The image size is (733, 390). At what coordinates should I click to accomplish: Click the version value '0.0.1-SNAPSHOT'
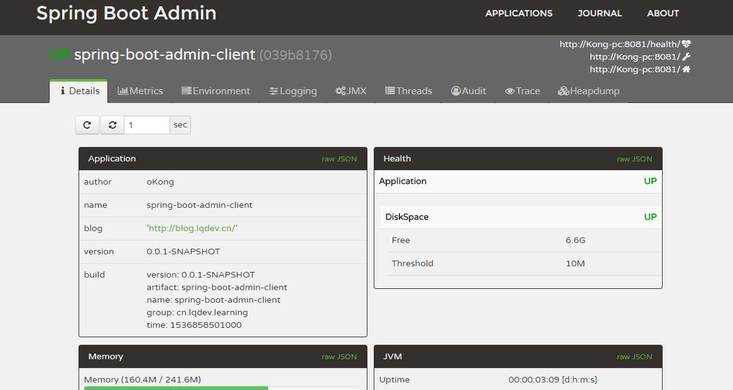(x=183, y=252)
